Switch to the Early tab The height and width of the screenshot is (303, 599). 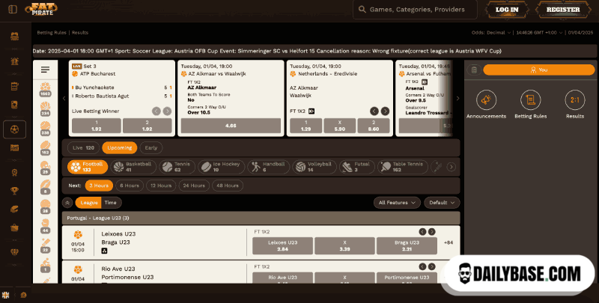coord(151,147)
